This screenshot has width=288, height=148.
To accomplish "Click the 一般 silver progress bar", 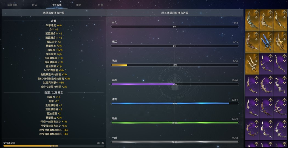I will (175, 142).
